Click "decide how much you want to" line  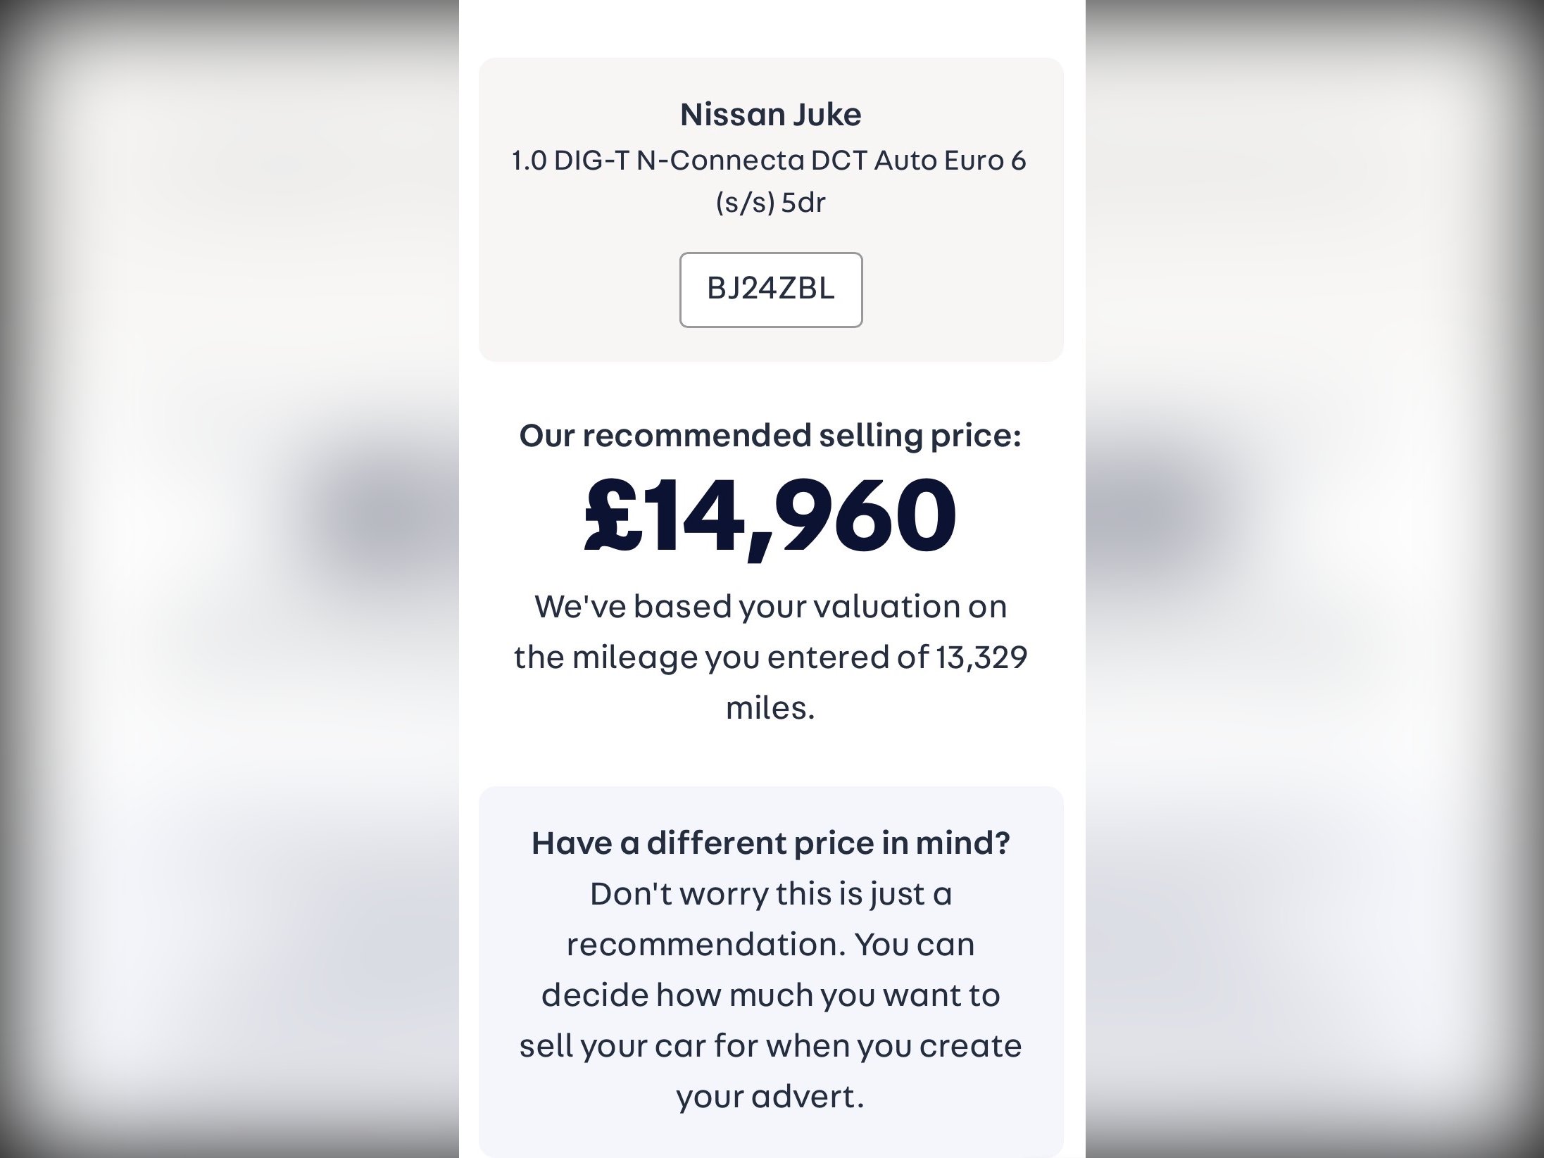[x=770, y=995]
